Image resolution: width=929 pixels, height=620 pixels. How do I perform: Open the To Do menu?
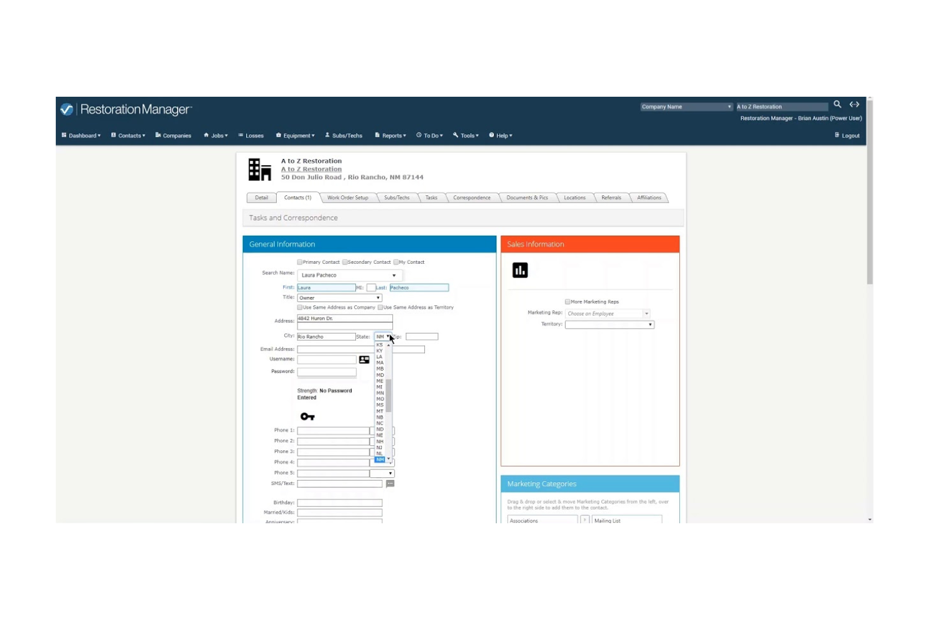pos(430,136)
